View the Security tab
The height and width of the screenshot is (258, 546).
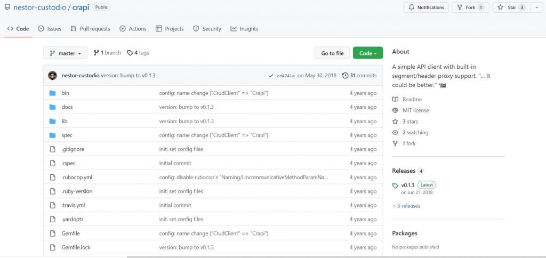[x=207, y=29]
